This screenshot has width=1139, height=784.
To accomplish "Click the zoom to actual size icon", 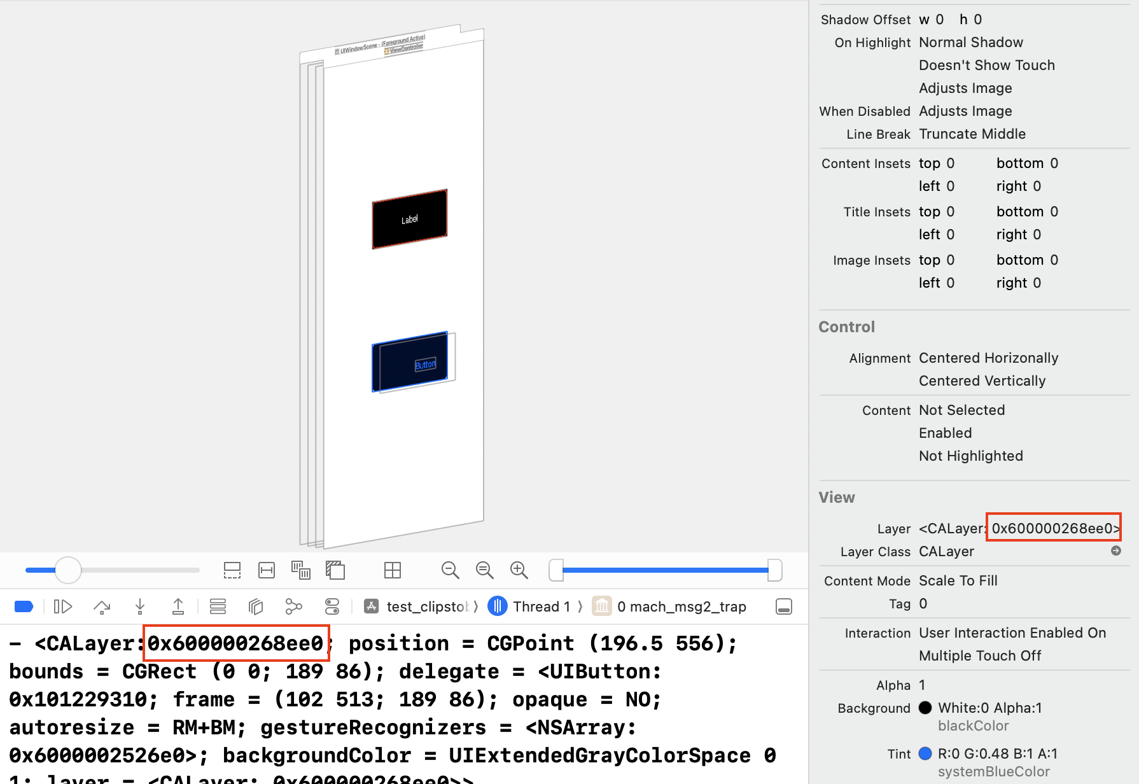I will pos(484,570).
